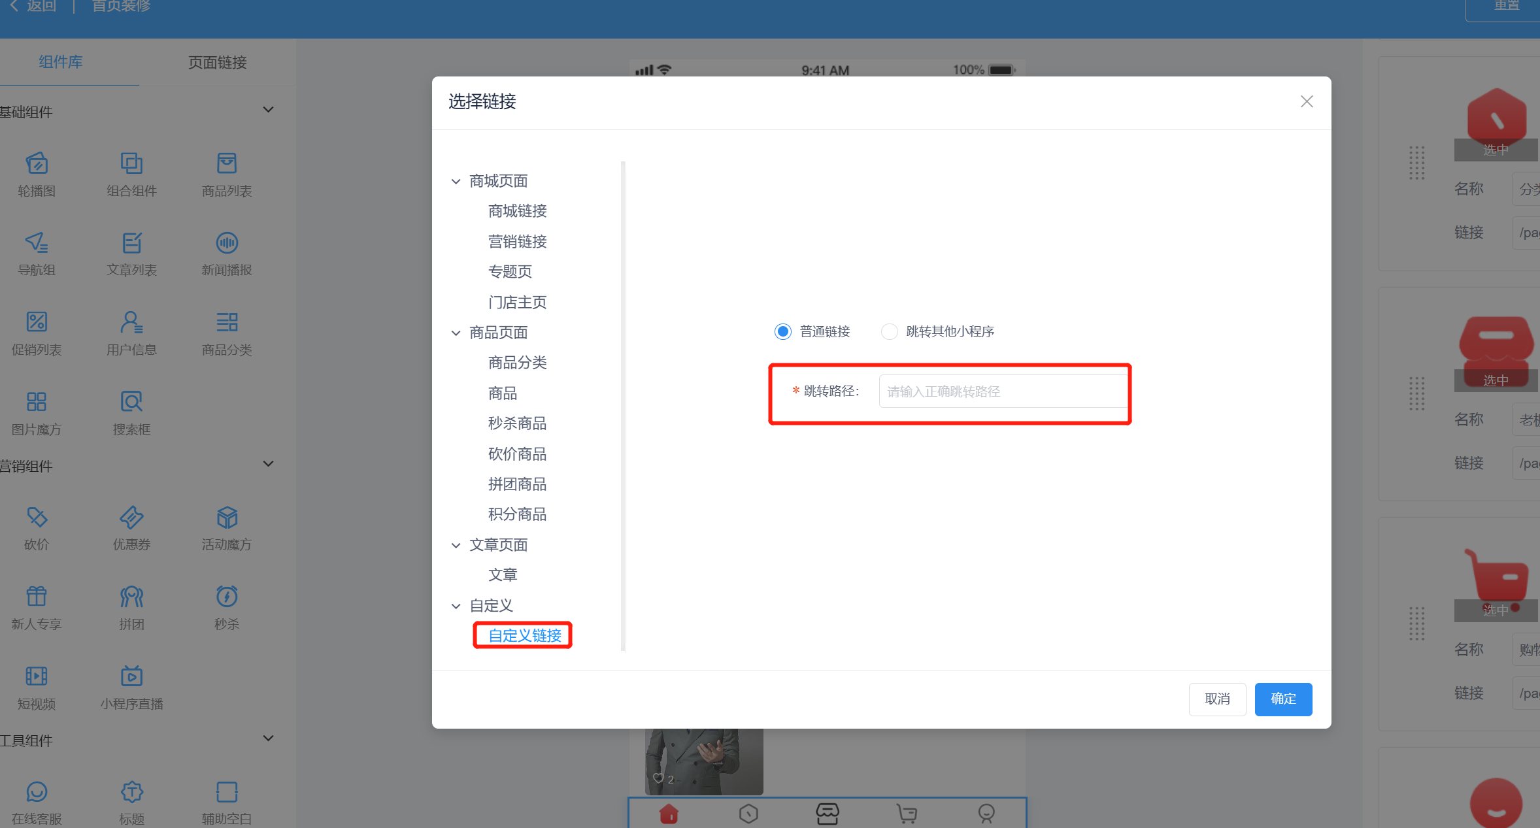
Task: Choose 营销链接 in the link tree
Action: [x=517, y=242]
